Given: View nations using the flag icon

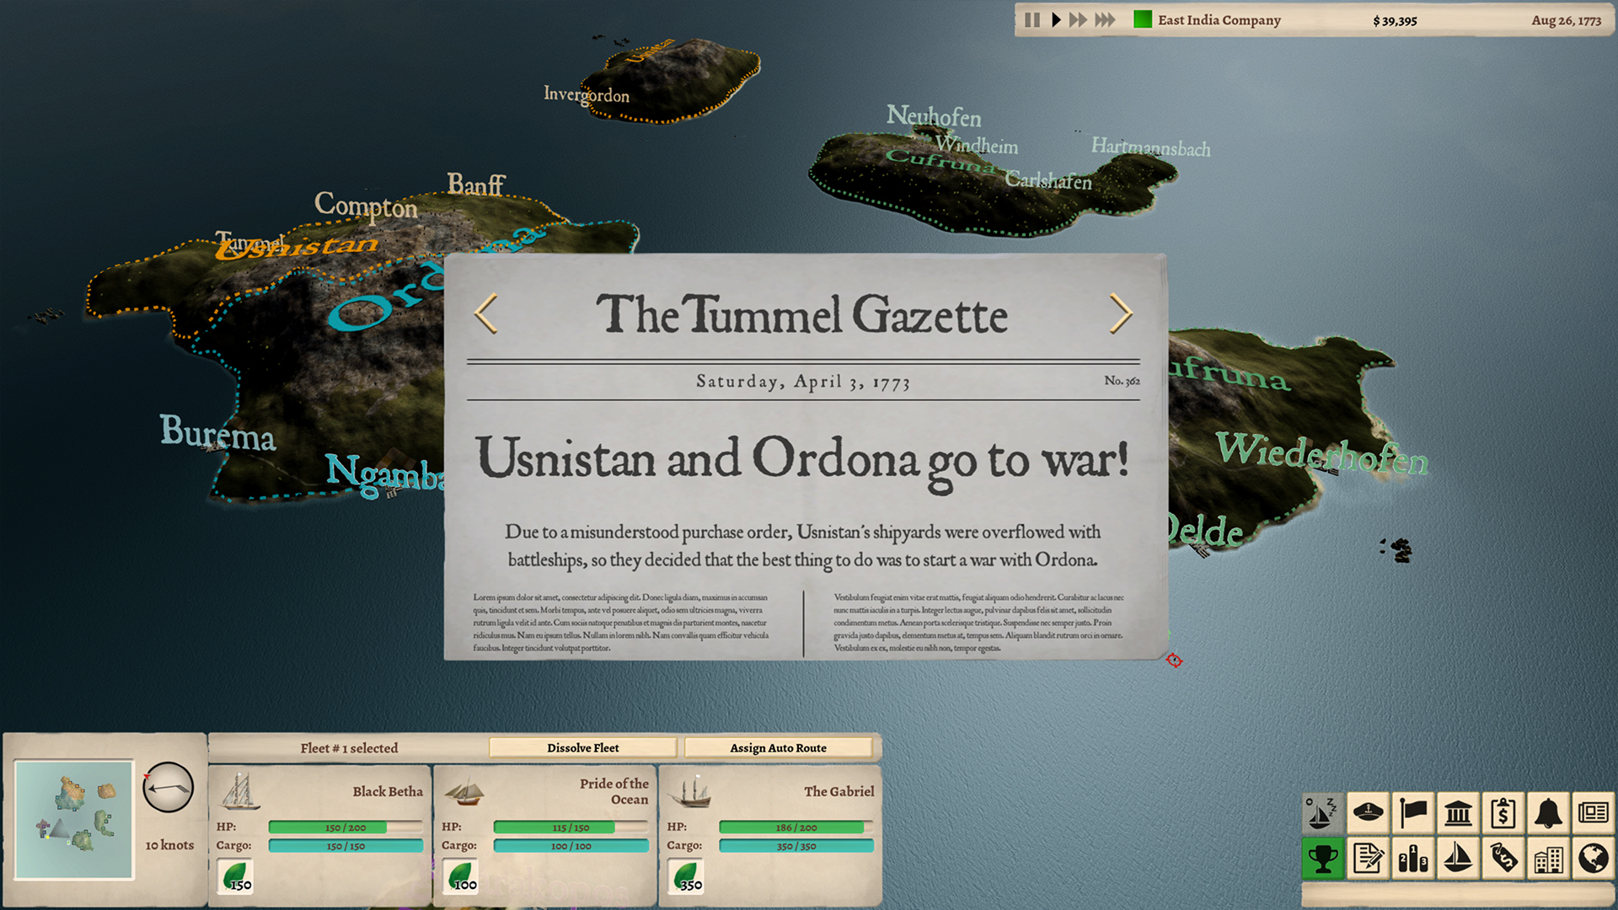Looking at the screenshot, I should click(x=1414, y=814).
